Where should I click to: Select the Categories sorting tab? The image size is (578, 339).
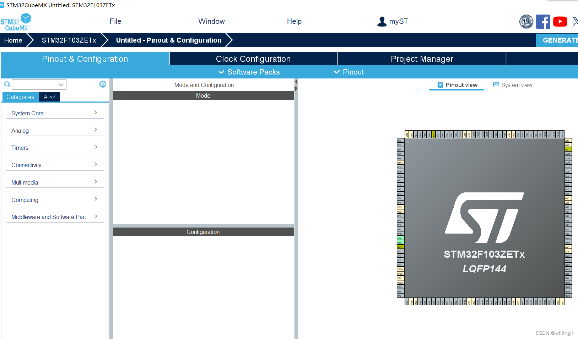tap(20, 97)
